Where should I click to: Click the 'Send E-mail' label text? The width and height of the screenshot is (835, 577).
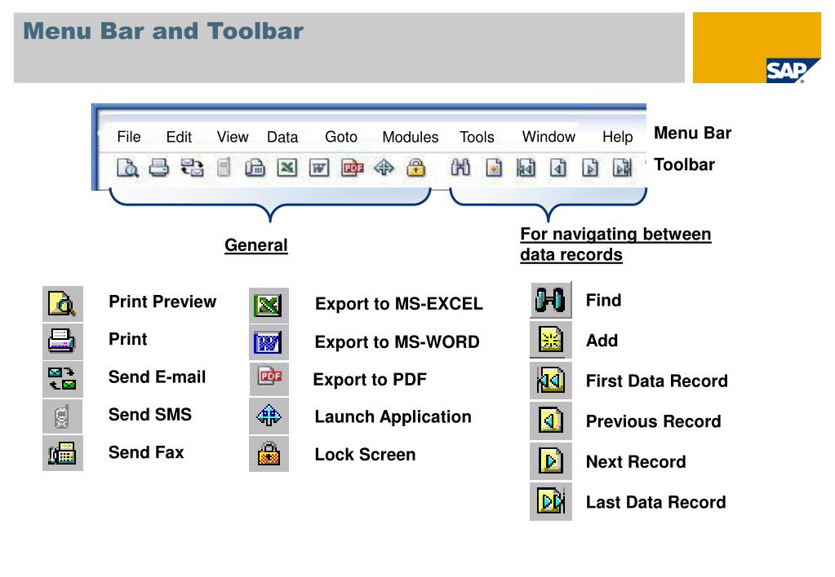[x=157, y=377]
